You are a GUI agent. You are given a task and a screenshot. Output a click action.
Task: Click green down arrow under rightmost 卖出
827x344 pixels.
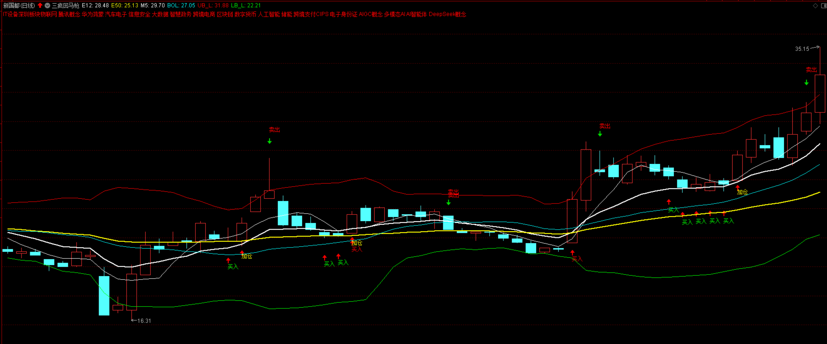807,83
